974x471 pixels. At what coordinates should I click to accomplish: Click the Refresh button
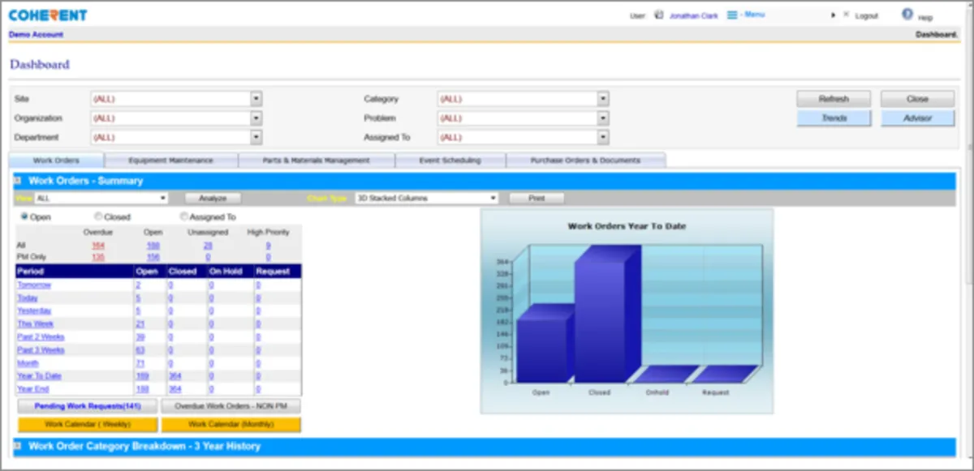point(834,99)
